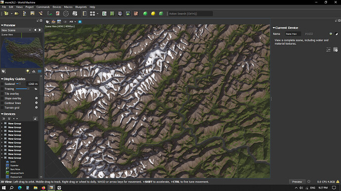
Task: Open the Project menu
Action: [29, 7]
